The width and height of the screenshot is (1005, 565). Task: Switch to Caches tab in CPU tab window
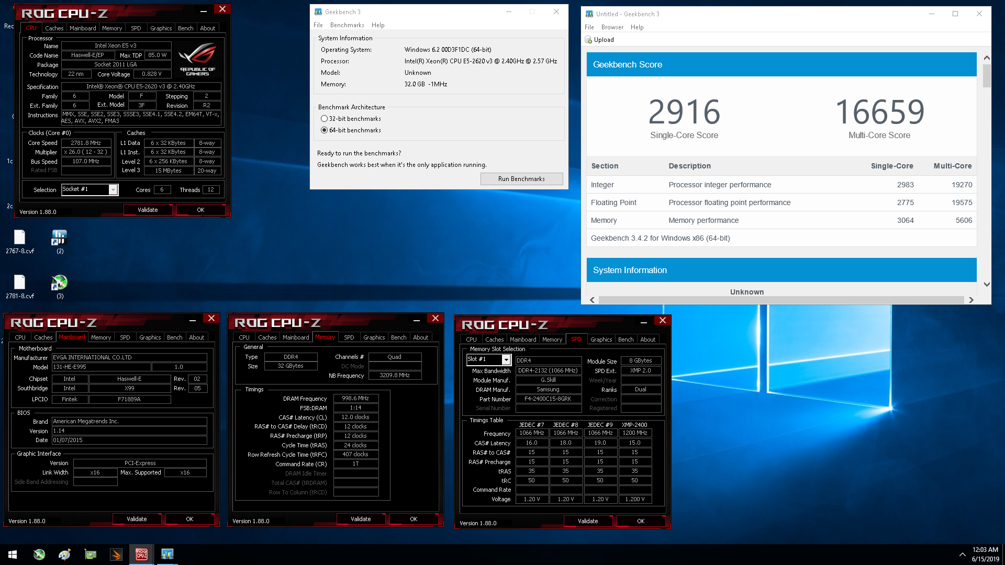(54, 28)
